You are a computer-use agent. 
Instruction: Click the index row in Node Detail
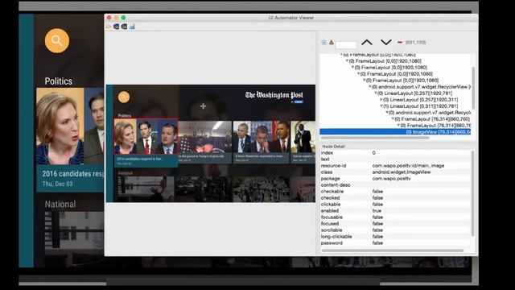point(395,153)
